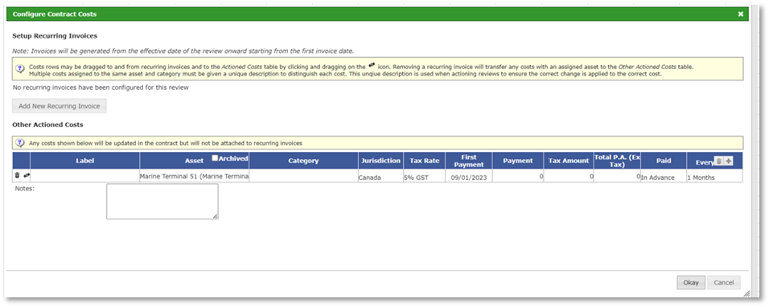
Task: Click the trash icon in the Every column header
Action: point(718,161)
